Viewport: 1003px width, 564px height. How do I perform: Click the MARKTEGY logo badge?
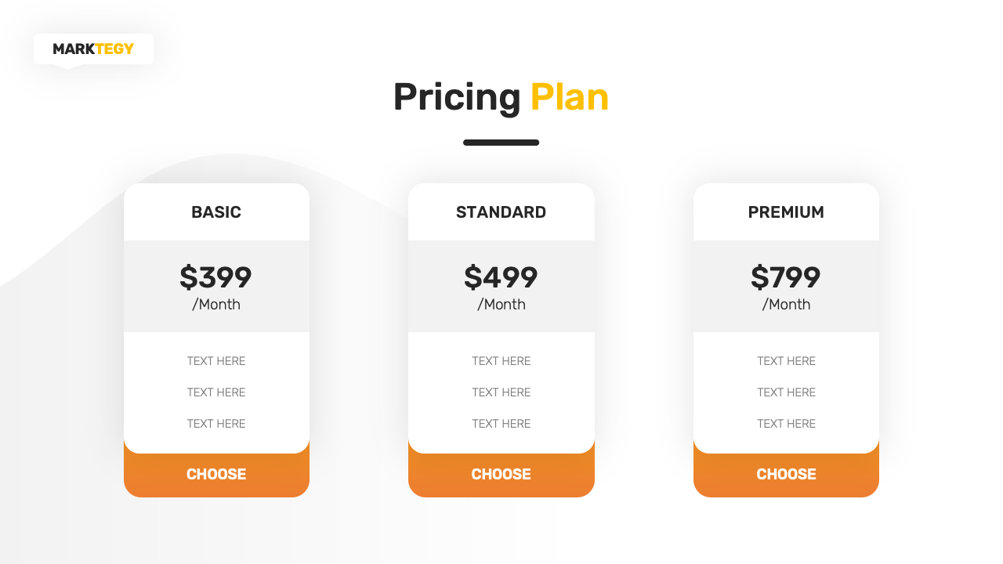point(93,49)
